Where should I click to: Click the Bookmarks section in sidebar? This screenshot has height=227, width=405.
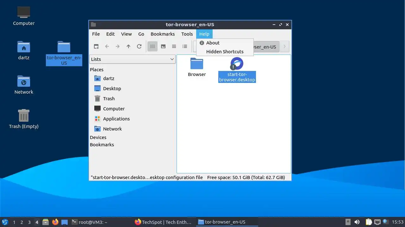tap(102, 144)
